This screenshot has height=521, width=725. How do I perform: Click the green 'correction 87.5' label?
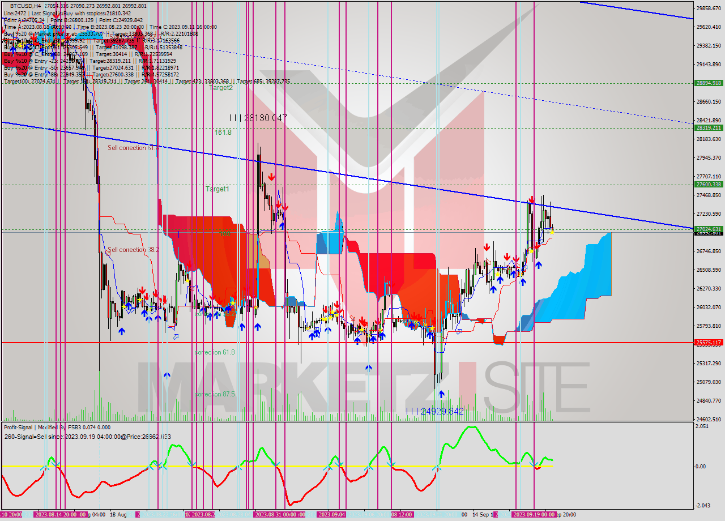214,394
